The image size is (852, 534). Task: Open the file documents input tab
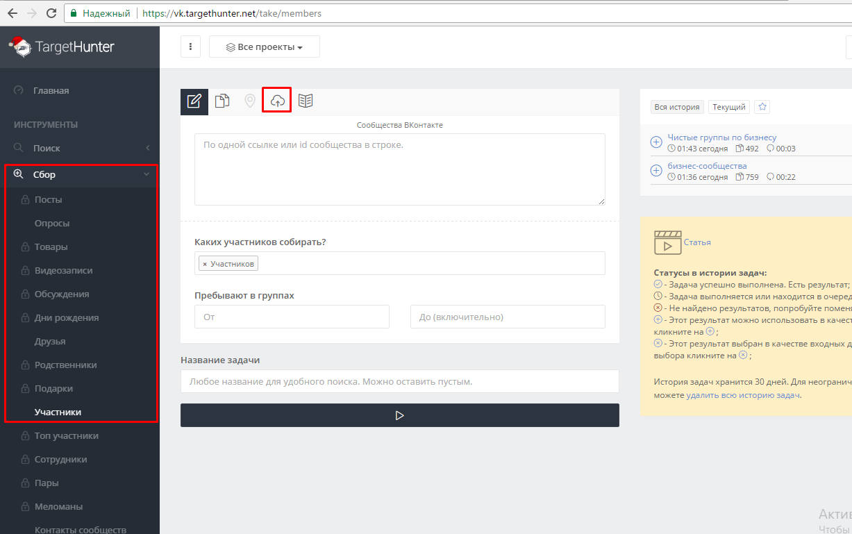pyautogui.click(x=222, y=101)
